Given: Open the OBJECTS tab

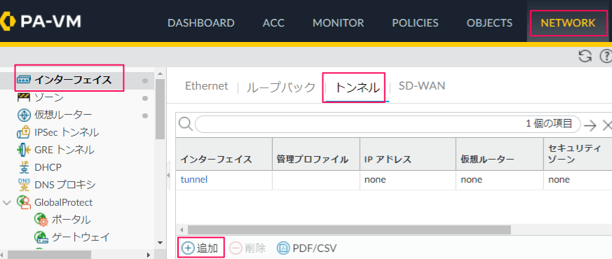Looking at the screenshot, I should pyautogui.click(x=489, y=22).
